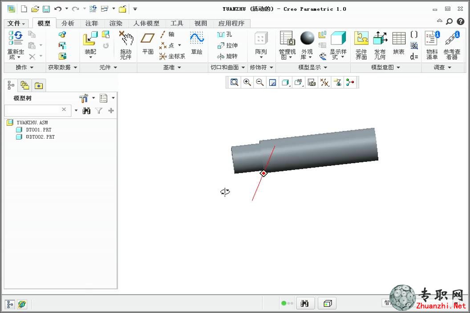Switch to the 渲染 (Render) tab
Screen dimensions: 470x313
coord(116,24)
